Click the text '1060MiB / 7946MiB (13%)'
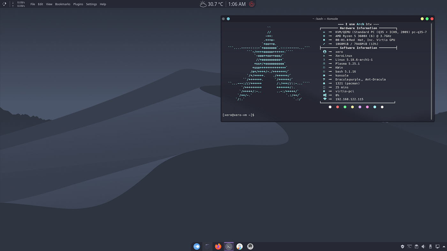This screenshot has width=447, height=251. click(357, 44)
